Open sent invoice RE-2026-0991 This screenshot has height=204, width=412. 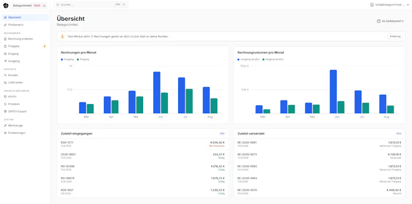(x=319, y=144)
